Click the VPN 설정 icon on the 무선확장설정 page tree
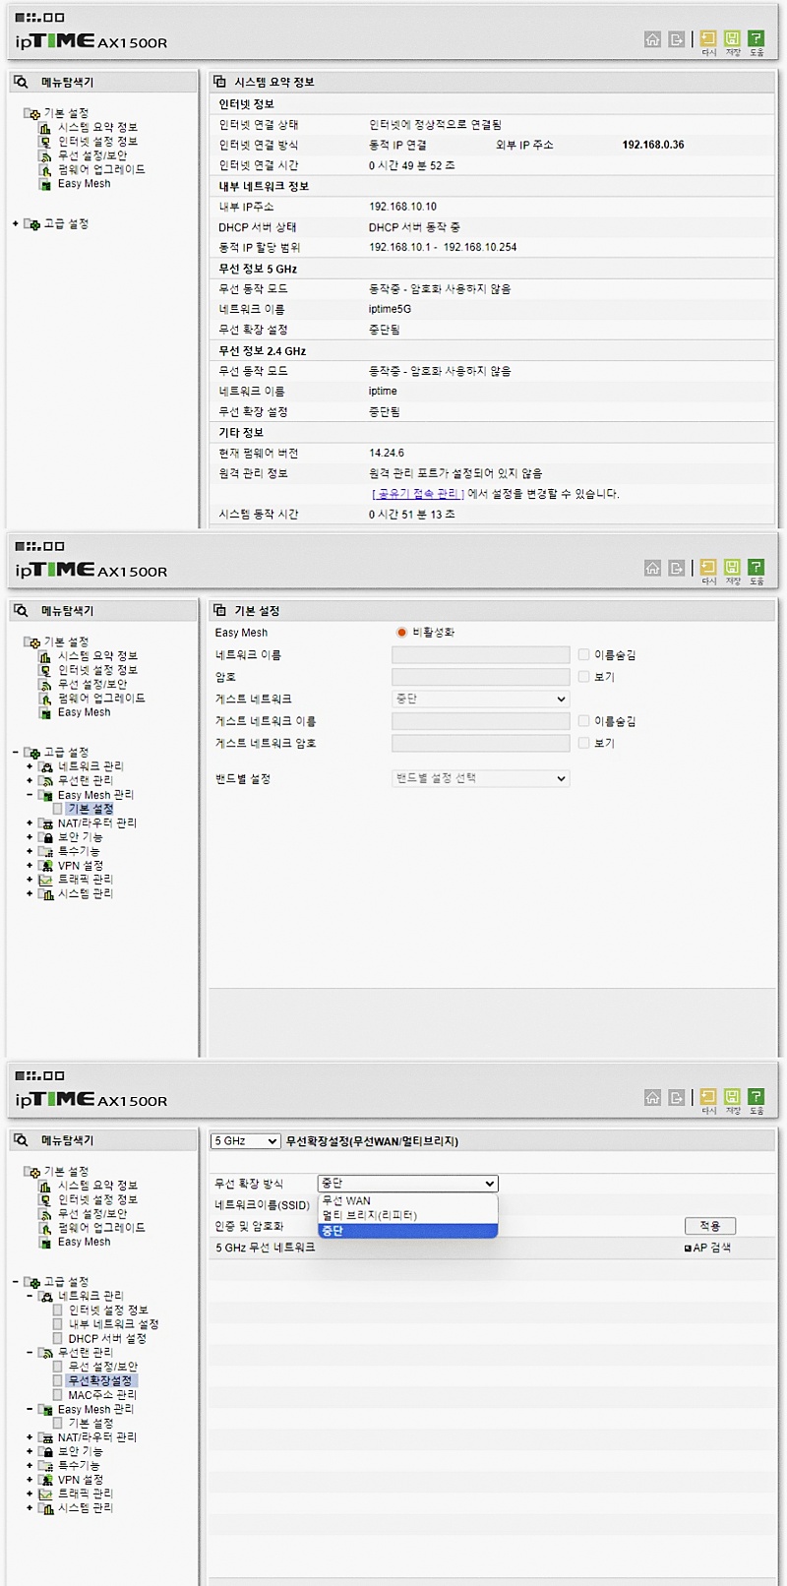The height and width of the screenshot is (1586, 787). coord(45,1480)
